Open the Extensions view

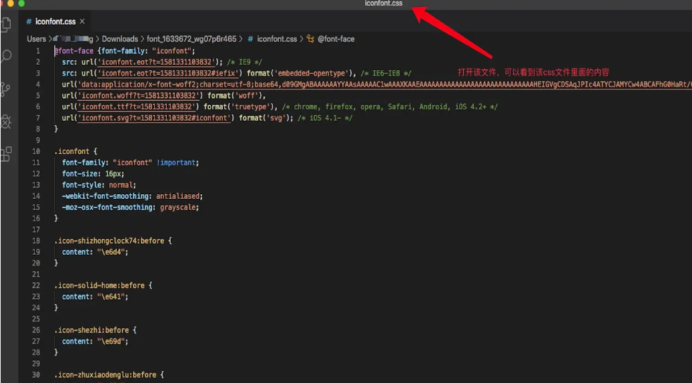coord(6,154)
